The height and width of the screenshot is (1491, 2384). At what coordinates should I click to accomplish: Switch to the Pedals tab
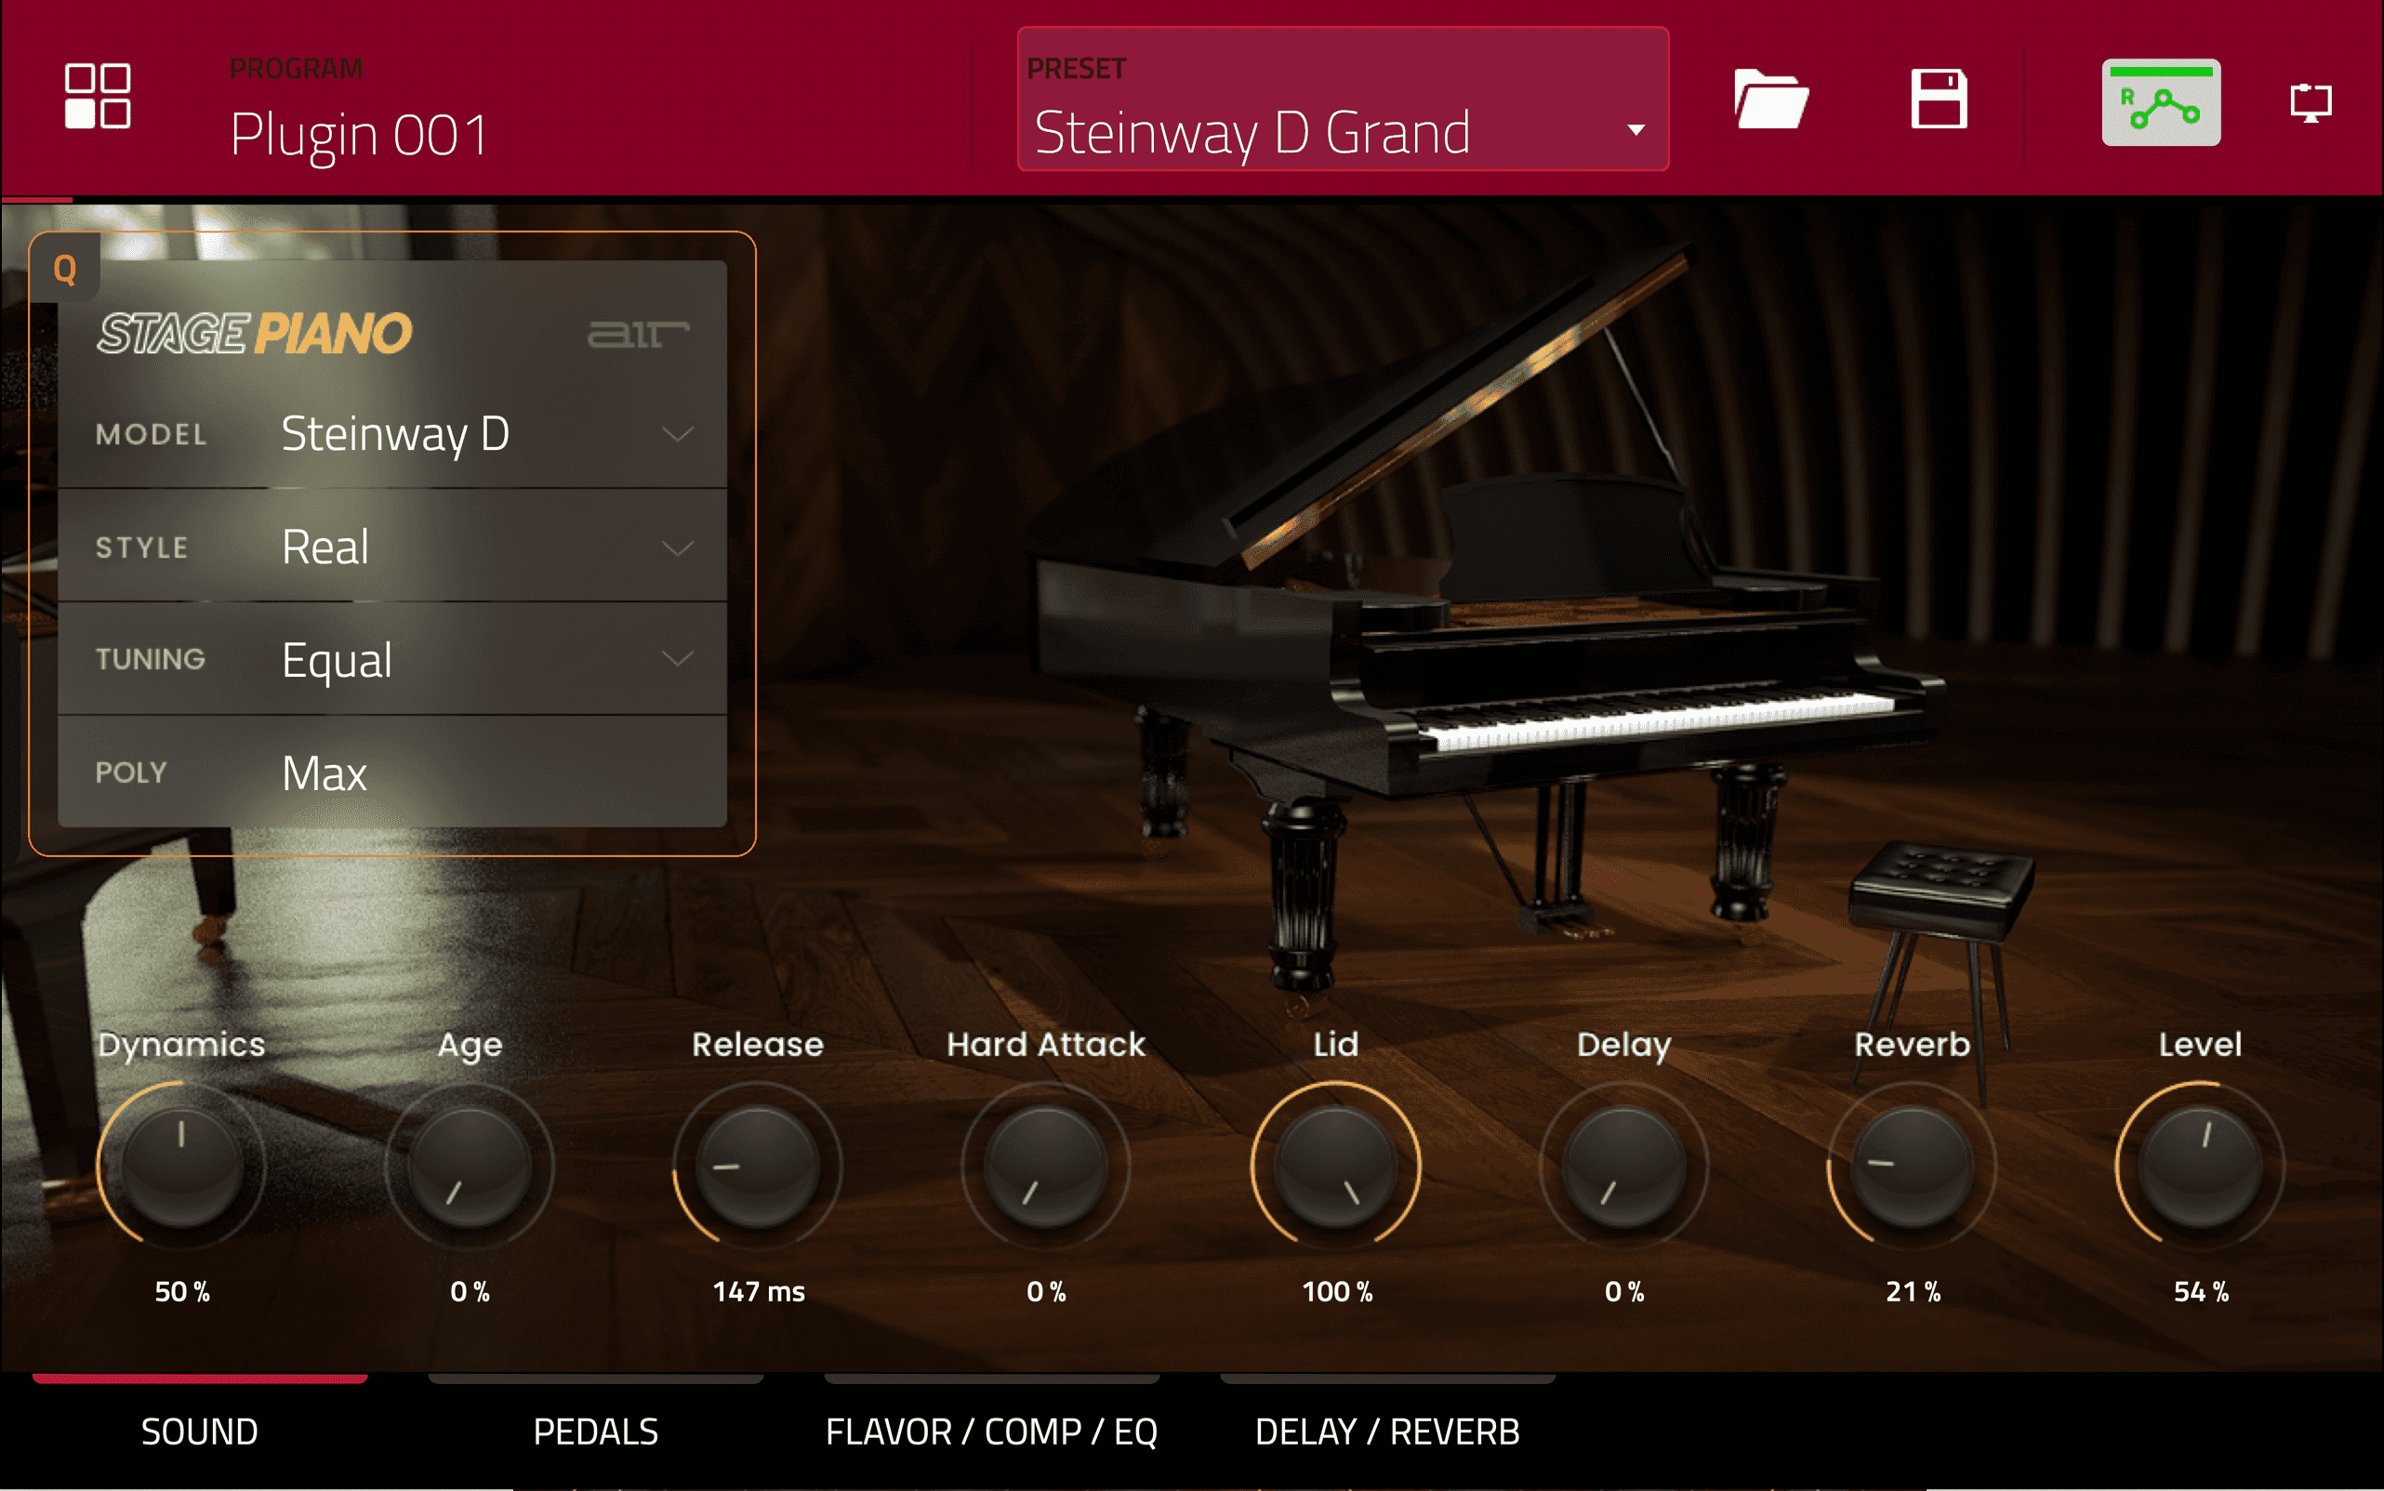click(595, 1431)
